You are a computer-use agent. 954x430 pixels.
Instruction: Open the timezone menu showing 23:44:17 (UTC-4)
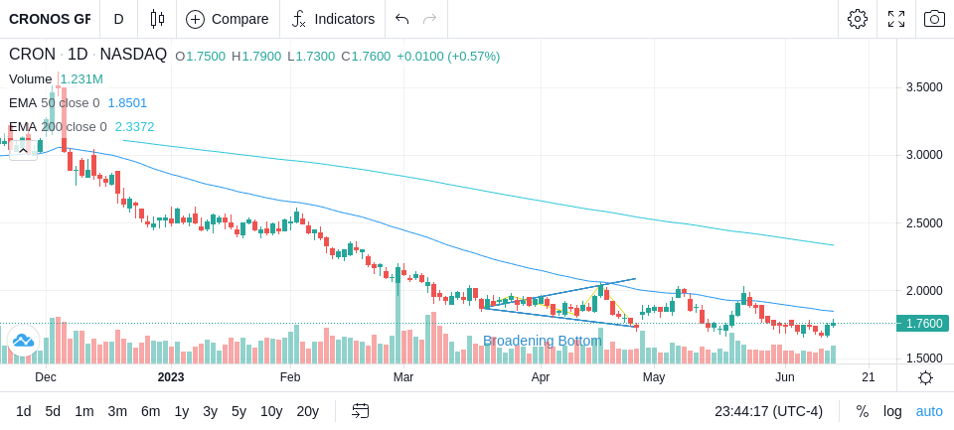pyautogui.click(x=768, y=411)
